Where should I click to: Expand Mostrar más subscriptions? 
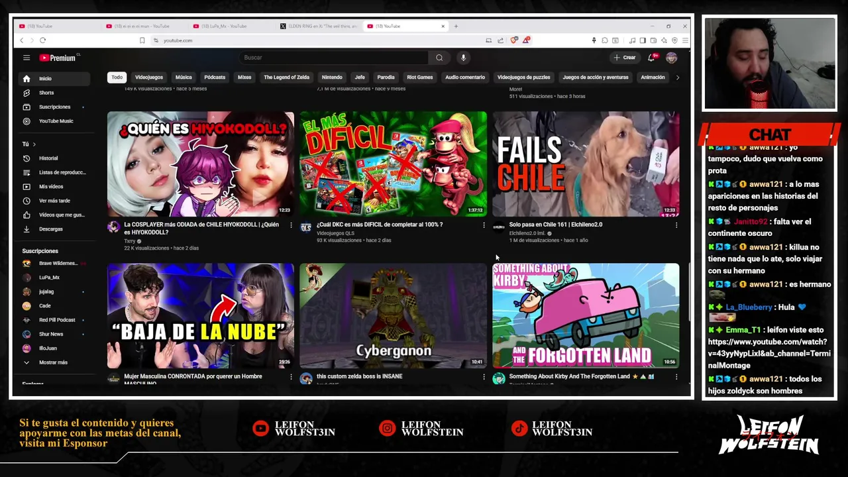56,362
